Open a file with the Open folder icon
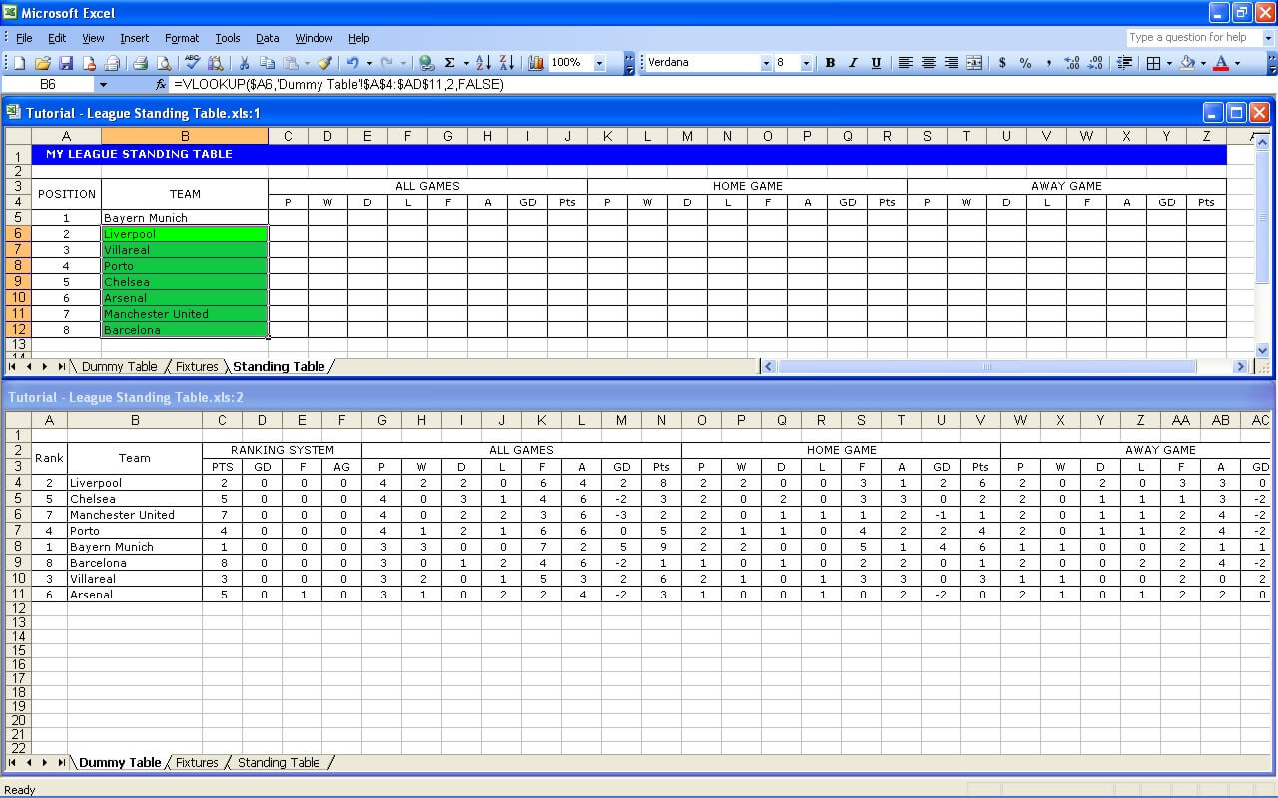This screenshot has width=1278, height=798. pyautogui.click(x=43, y=63)
